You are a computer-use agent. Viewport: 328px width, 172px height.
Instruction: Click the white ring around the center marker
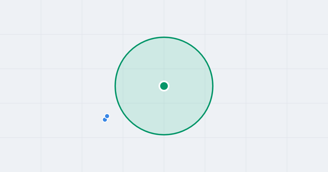click(x=164, y=81)
